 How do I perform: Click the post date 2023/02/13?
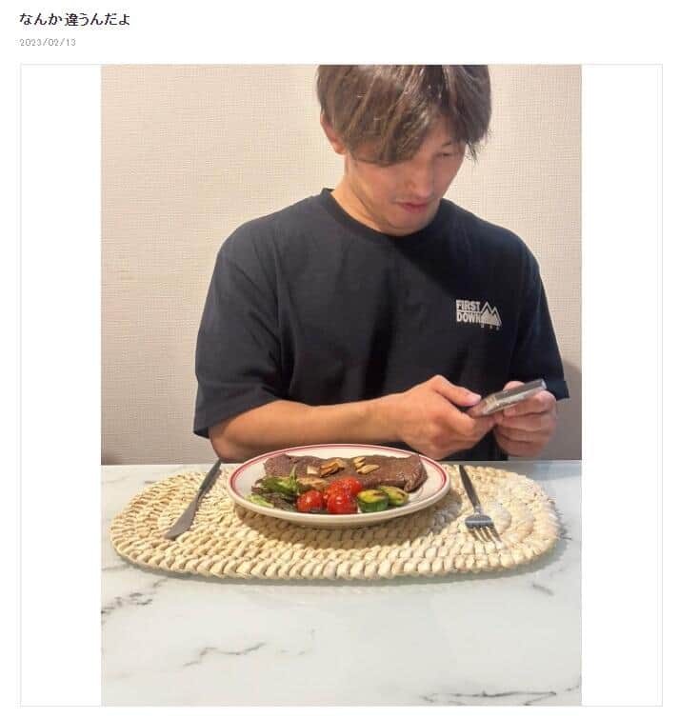48,42
